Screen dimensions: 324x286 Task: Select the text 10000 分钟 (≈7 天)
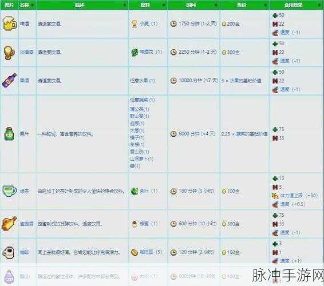point(198,80)
